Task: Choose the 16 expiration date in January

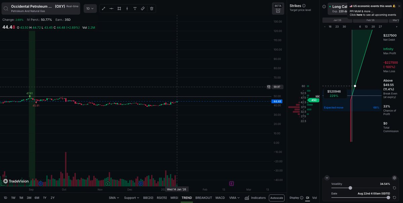Action: tap(330, 27)
